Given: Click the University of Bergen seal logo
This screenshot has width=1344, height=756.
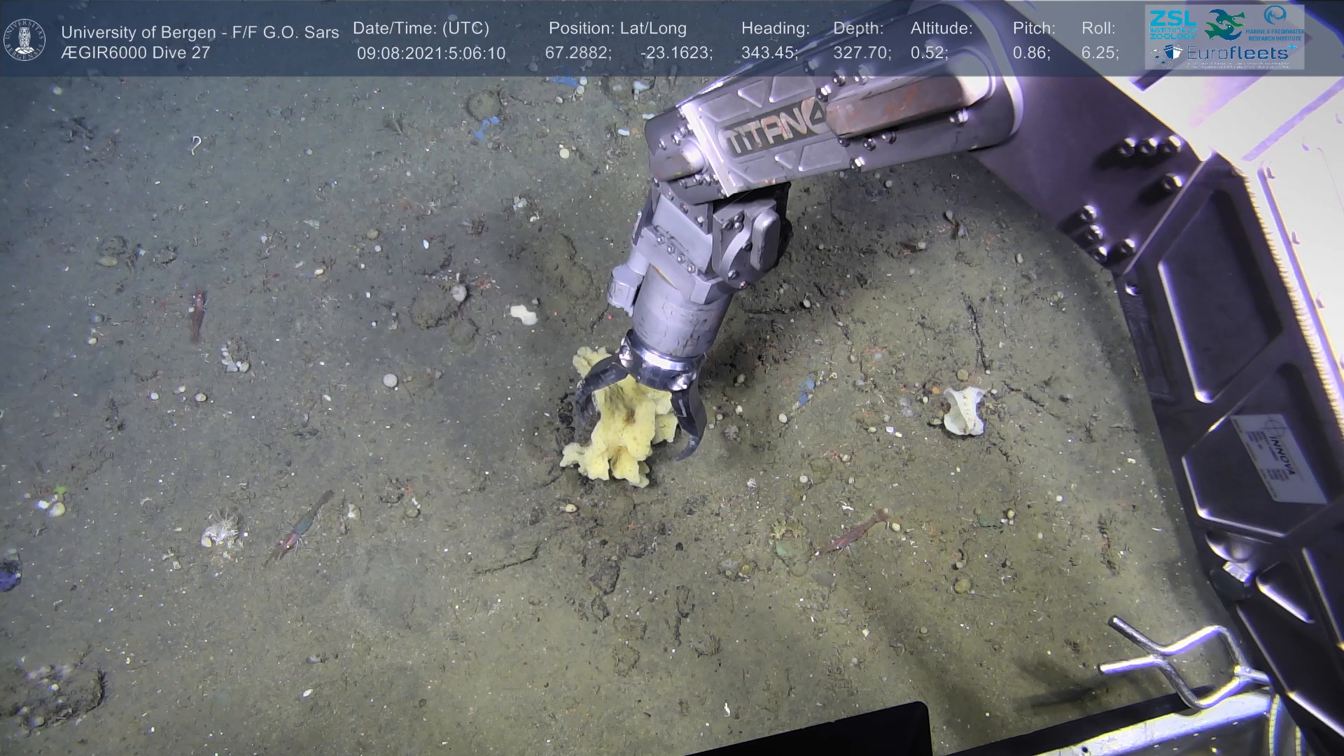Looking at the screenshot, I should point(24,39).
